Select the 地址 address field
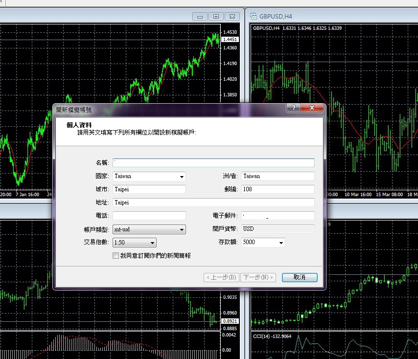The image size is (418, 359). tap(213, 202)
